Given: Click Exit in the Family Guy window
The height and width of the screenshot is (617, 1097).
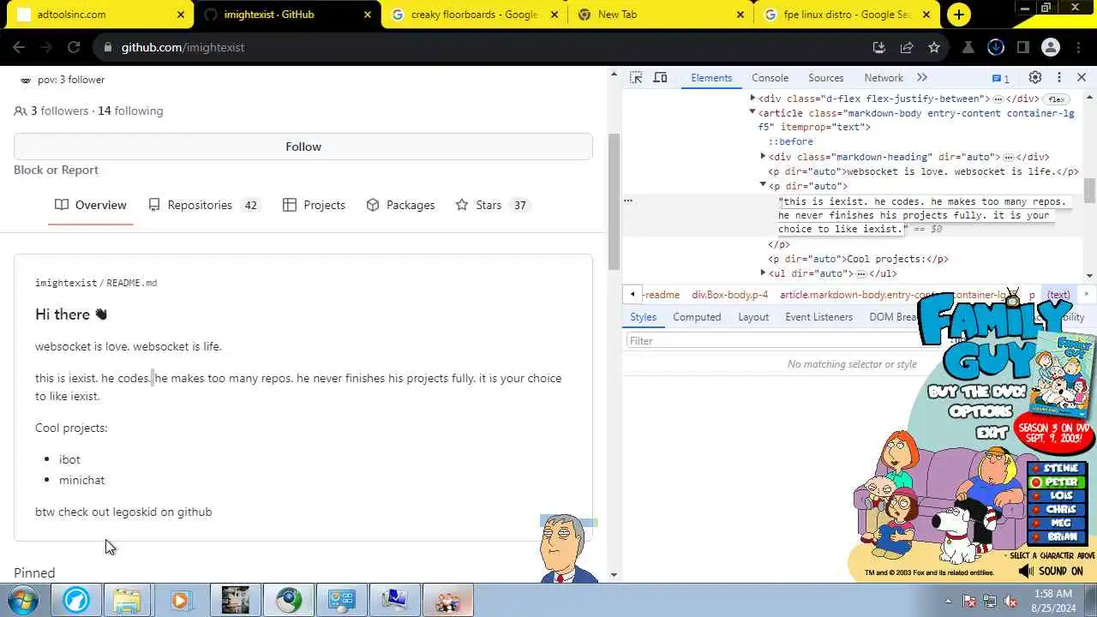Looking at the screenshot, I should click(x=992, y=433).
